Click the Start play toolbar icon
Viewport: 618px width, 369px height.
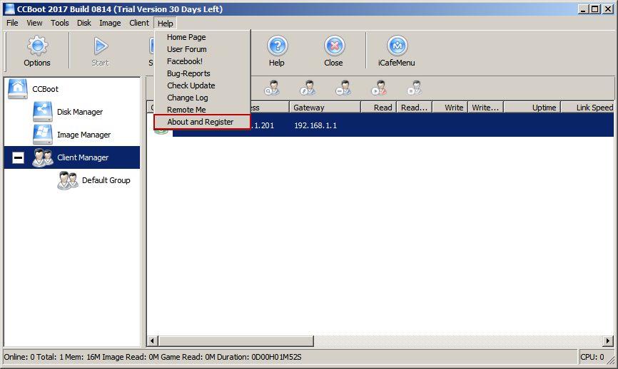(101, 46)
